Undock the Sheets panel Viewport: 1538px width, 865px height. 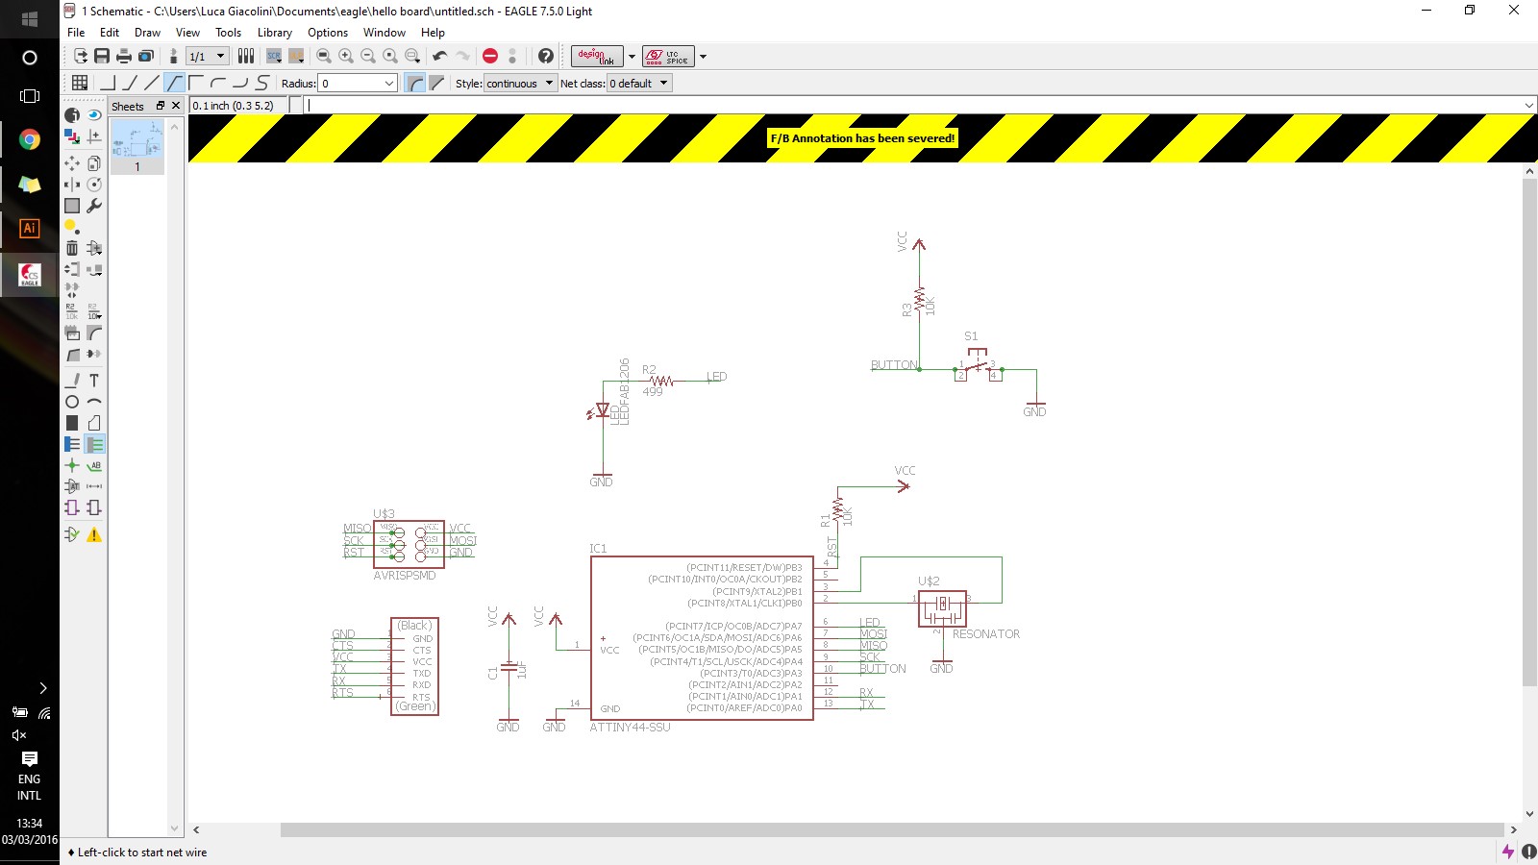click(161, 106)
